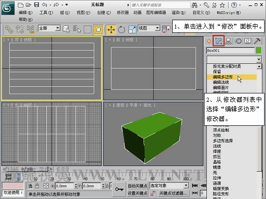266x199 pixels.
Task: Open the undo history dropdown arrow
Action: (50, 5)
